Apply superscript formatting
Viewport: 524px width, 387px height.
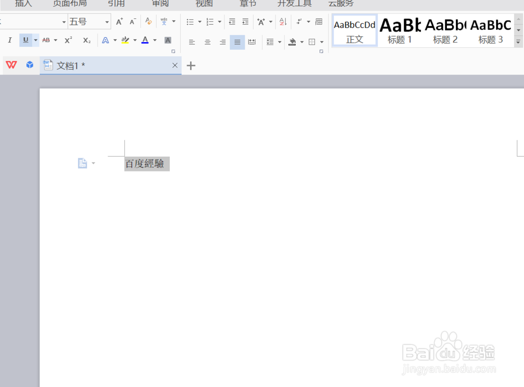68,40
